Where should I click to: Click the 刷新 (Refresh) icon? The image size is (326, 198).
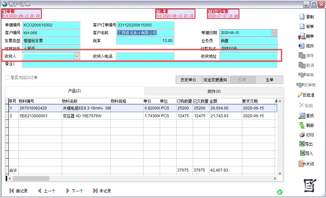(308, 125)
